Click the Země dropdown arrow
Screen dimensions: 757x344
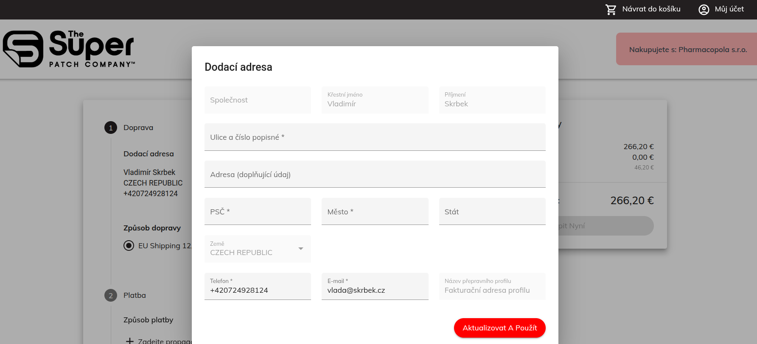click(301, 249)
